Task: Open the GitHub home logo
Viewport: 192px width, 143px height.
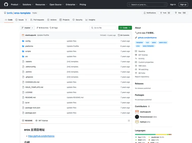Action: [x=6, y=4]
